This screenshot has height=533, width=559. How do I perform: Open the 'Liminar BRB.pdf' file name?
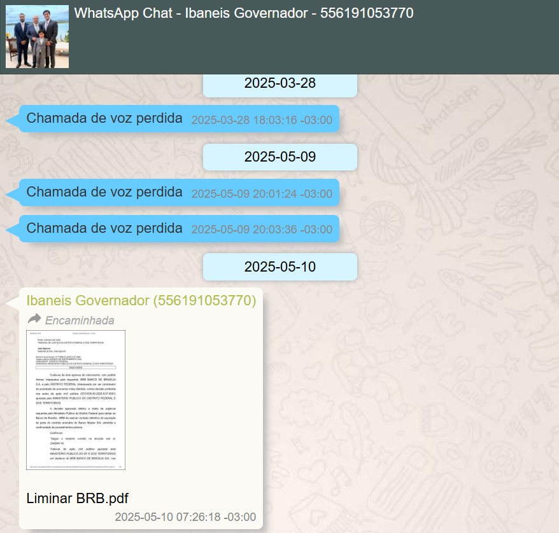pyautogui.click(x=78, y=498)
